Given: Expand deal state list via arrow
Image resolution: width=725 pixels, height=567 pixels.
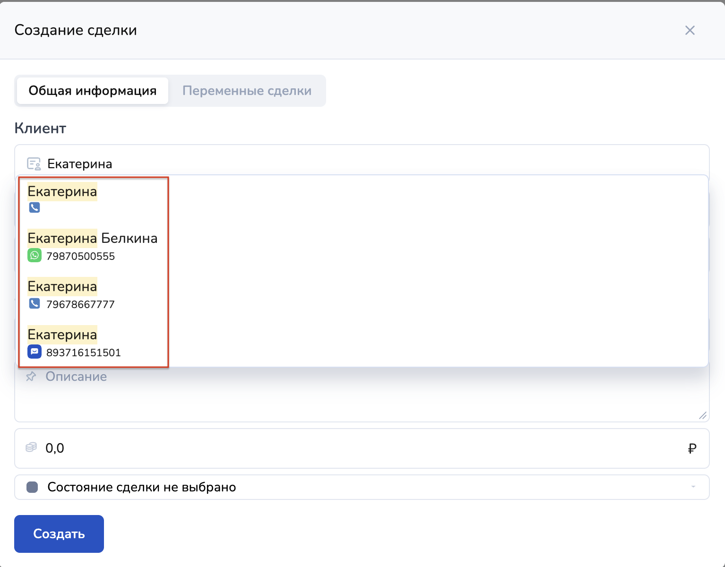Looking at the screenshot, I should tap(693, 487).
